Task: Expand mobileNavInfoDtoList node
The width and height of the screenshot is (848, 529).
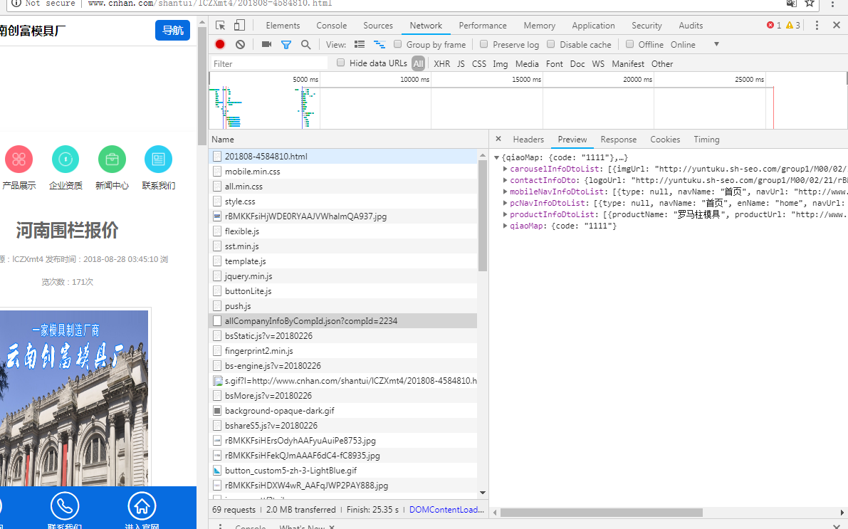Action: [505, 192]
